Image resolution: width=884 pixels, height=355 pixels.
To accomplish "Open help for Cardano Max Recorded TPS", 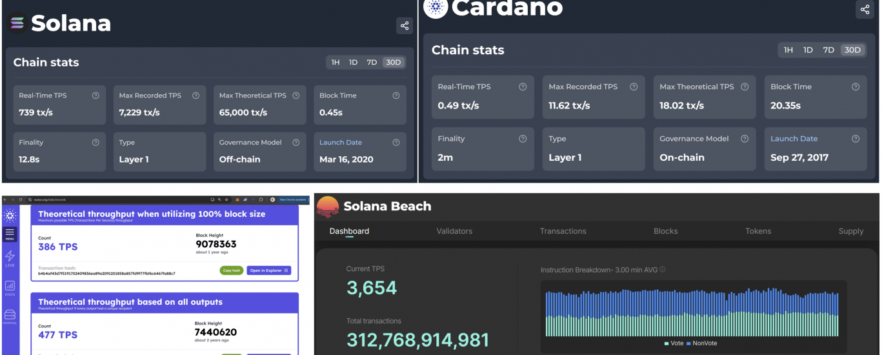I will point(634,86).
